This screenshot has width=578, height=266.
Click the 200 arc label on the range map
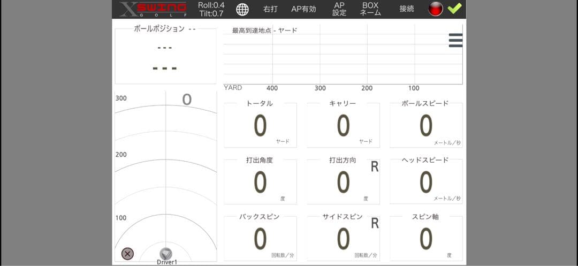pos(121,154)
